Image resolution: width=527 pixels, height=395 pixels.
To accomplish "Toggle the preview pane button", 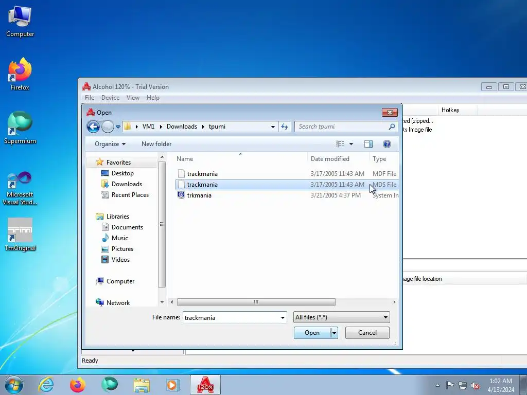I will click(368, 144).
